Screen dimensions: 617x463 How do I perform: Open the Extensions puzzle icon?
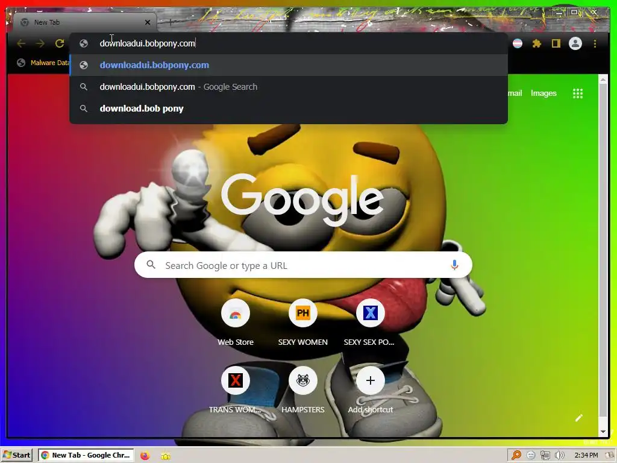[537, 43]
